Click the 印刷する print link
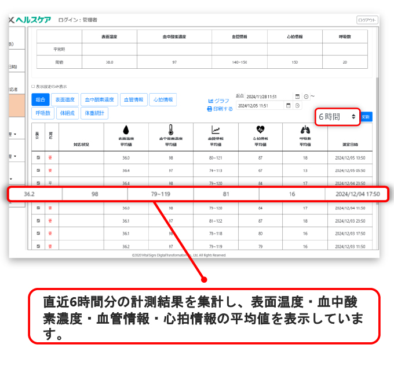Viewport: 394px width, 370px height. [x=222, y=109]
